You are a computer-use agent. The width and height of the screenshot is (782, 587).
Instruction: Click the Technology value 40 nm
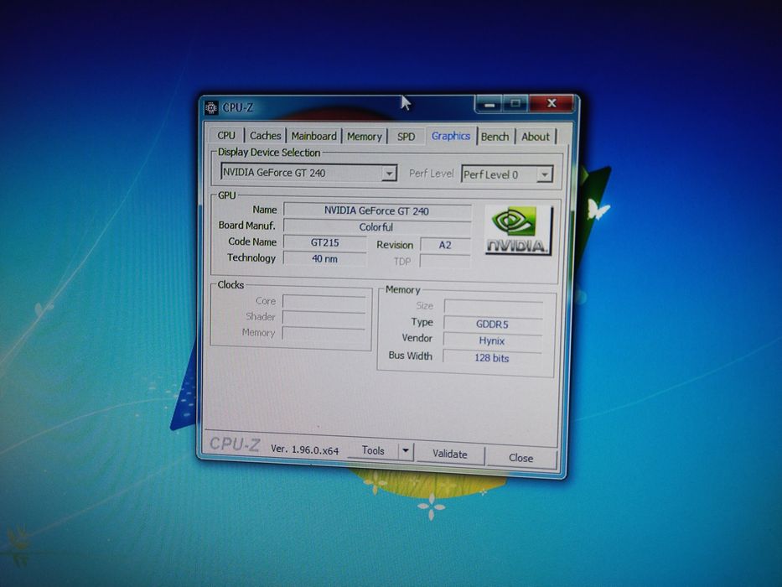coord(325,258)
